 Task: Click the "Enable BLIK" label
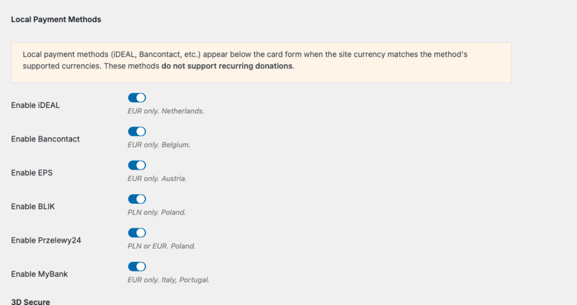33,207
